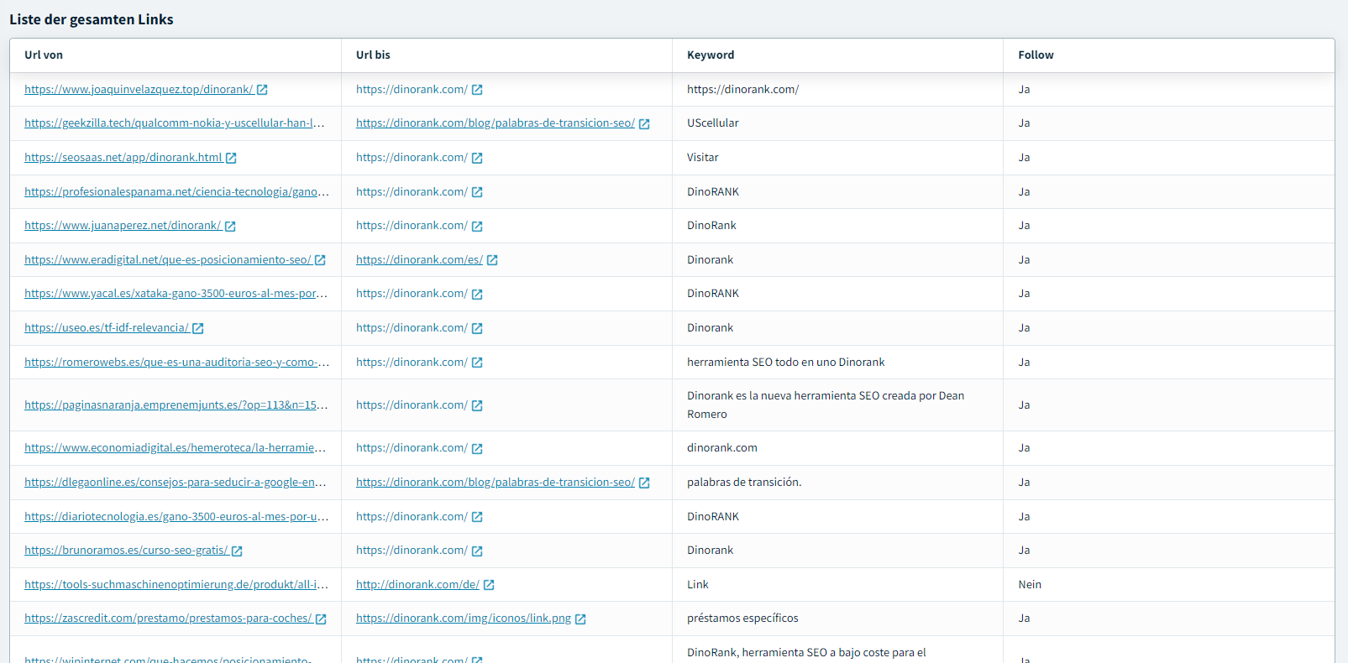Click external icon next to useo.es link
This screenshot has width=1348, height=663.
pyautogui.click(x=198, y=328)
